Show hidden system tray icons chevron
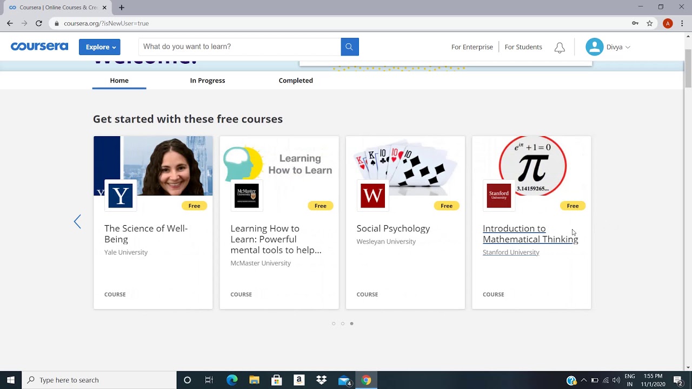692x389 pixels. [583, 380]
